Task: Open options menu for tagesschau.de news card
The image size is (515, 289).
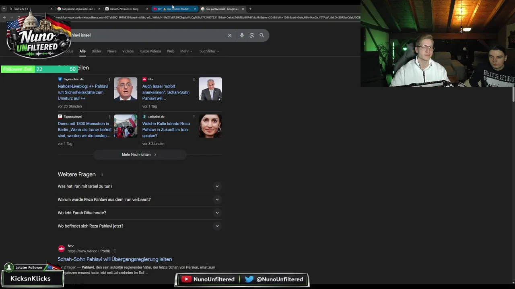Action: click(x=109, y=79)
